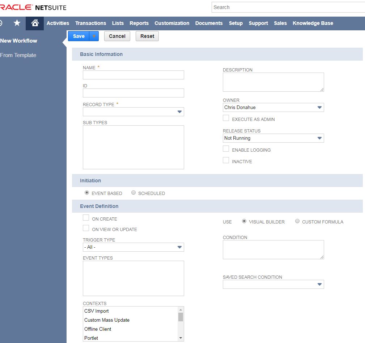Open the favorites star icon
365x343 pixels.
pos(17,23)
